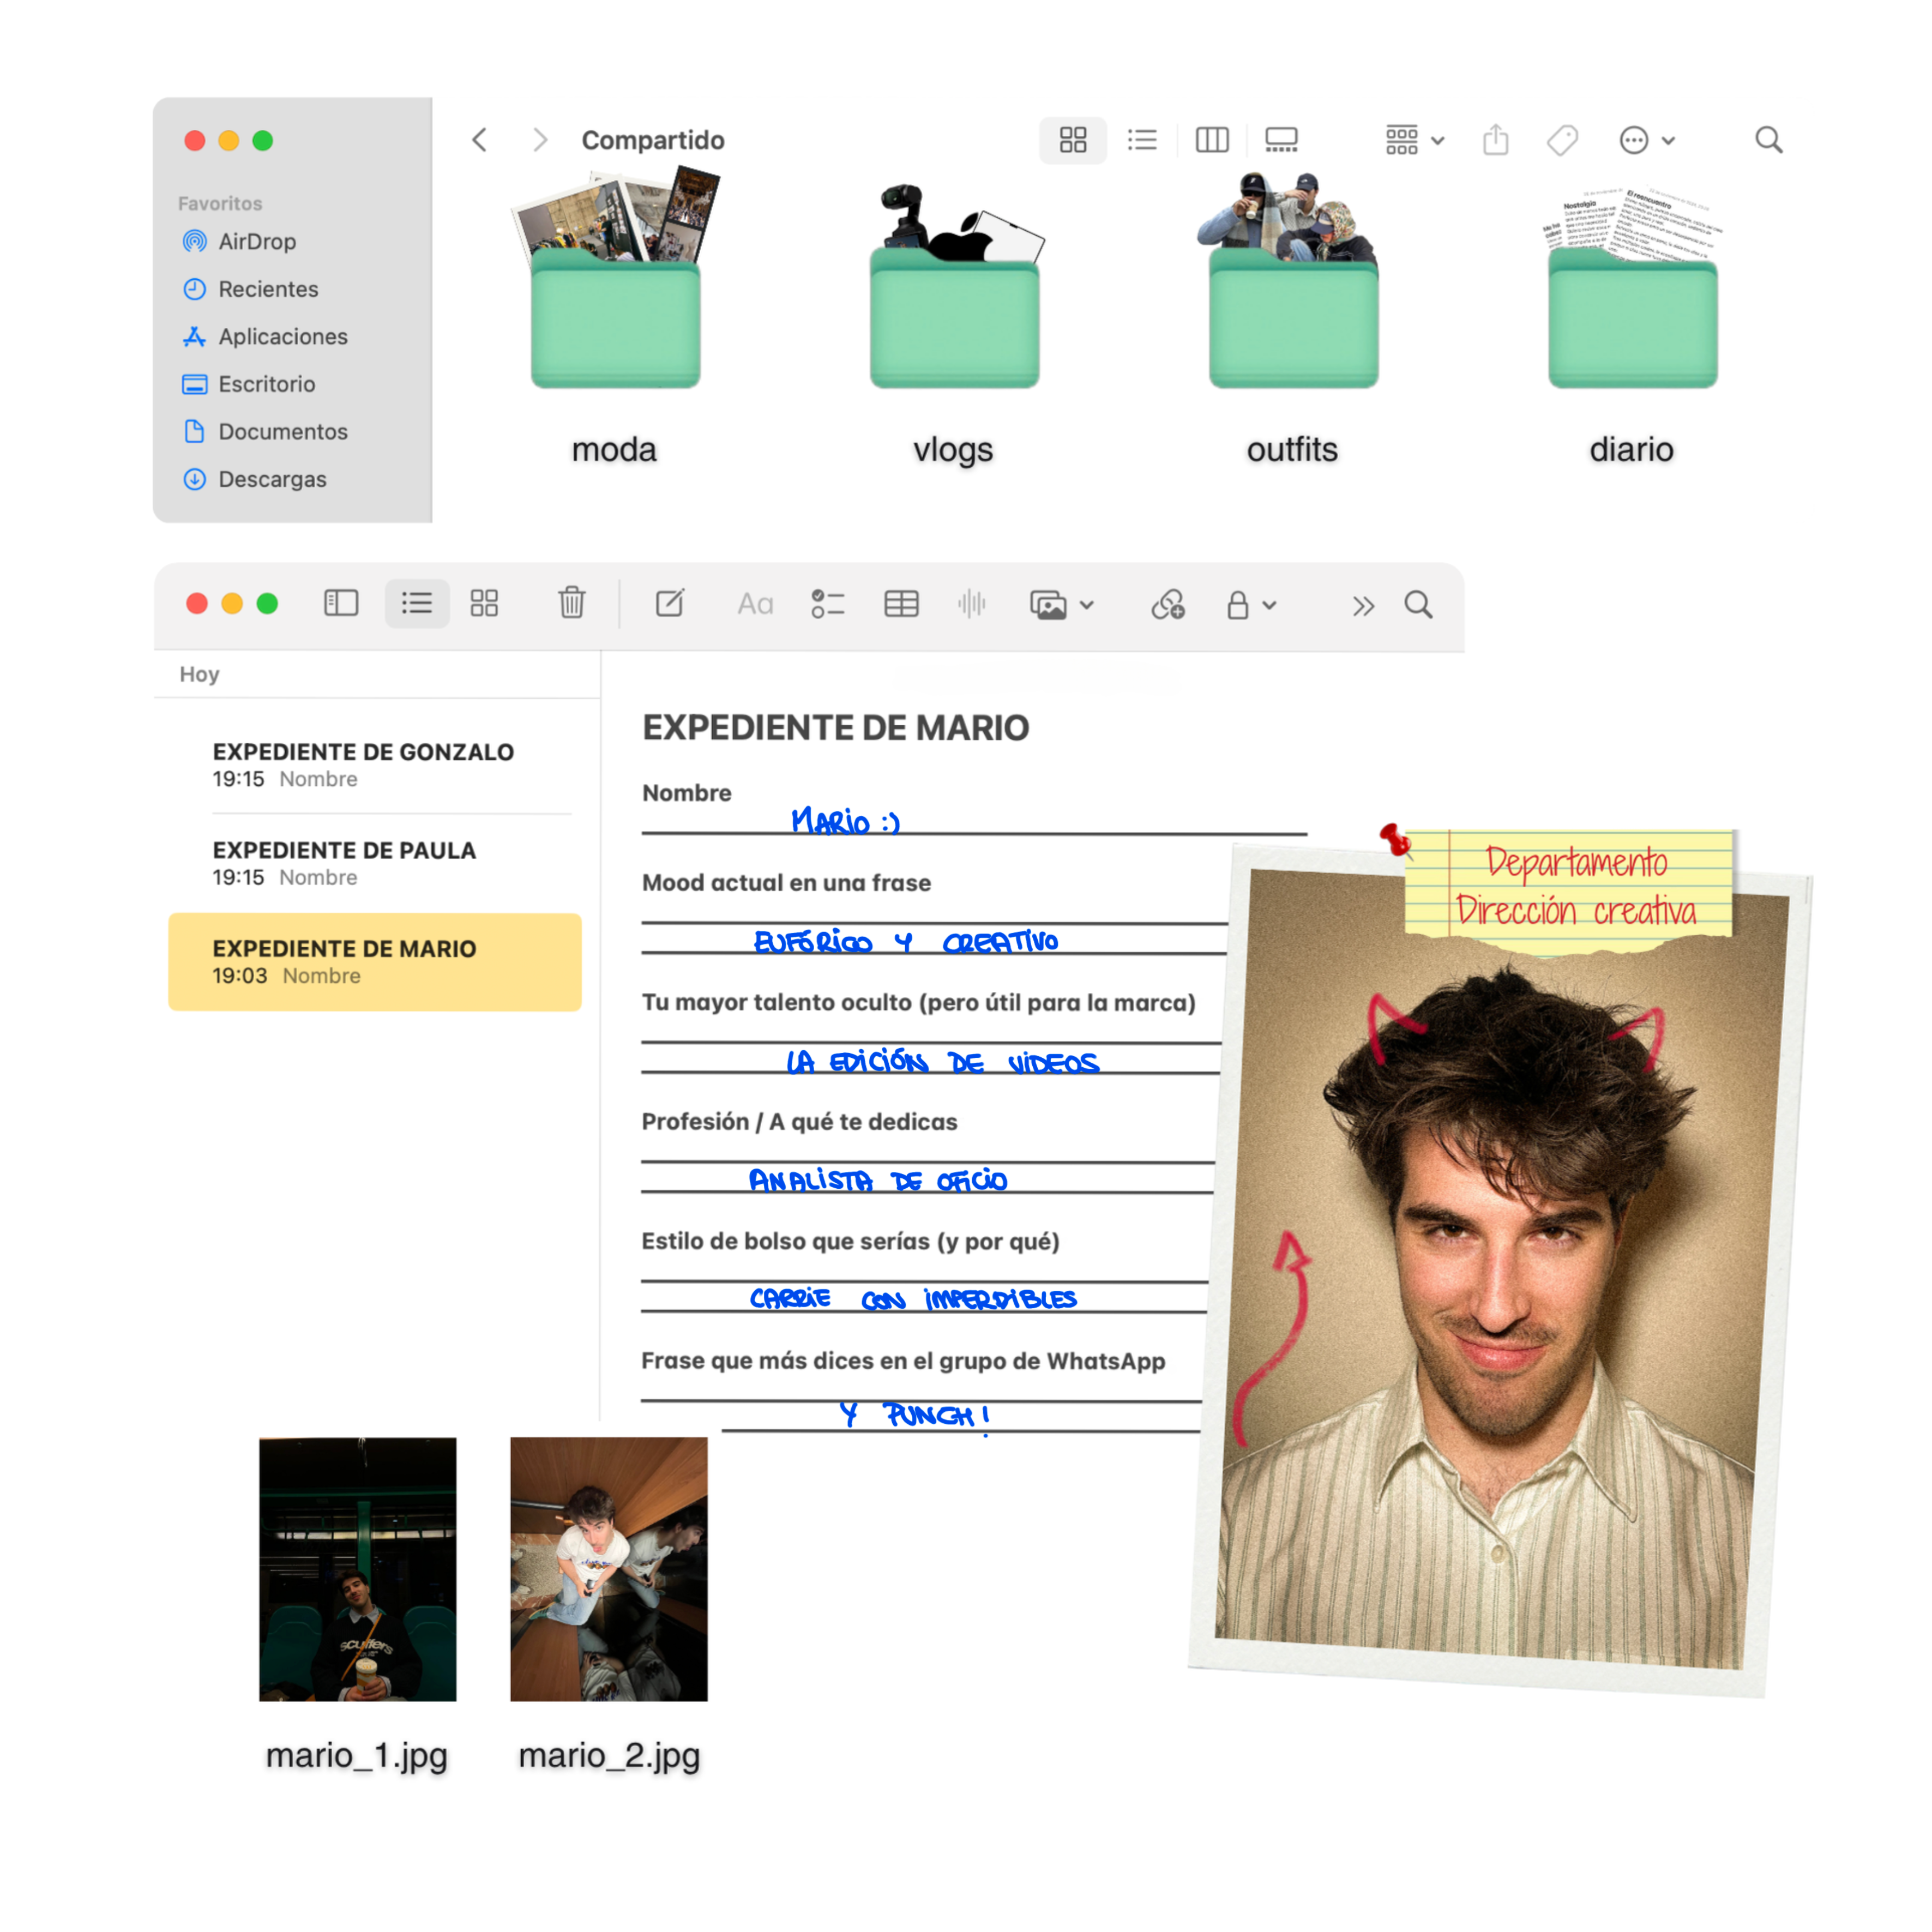
Task: Click the tag icon in Finder toolbar
Action: point(1562,140)
